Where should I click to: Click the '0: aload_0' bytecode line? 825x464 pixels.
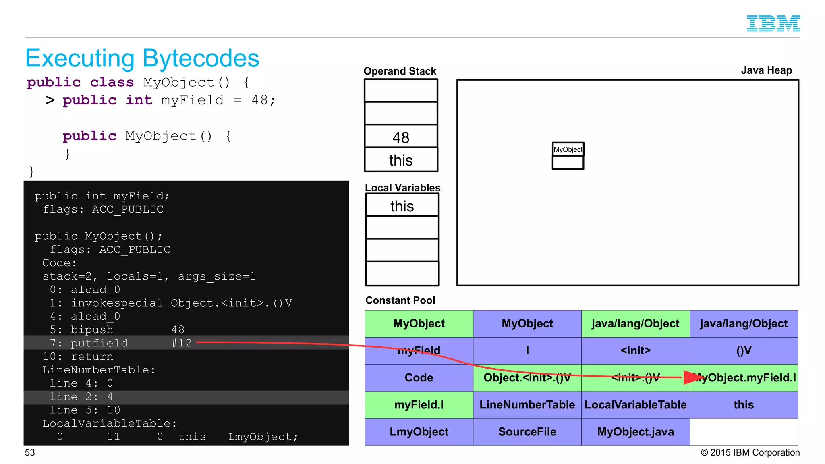pyautogui.click(x=85, y=290)
